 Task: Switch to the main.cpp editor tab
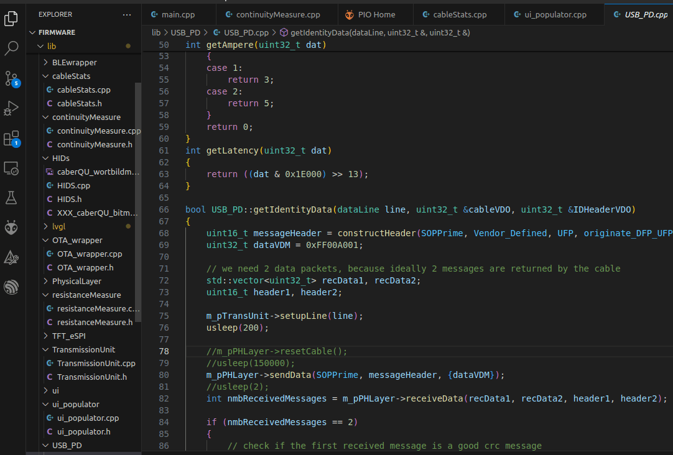tap(179, 14)
